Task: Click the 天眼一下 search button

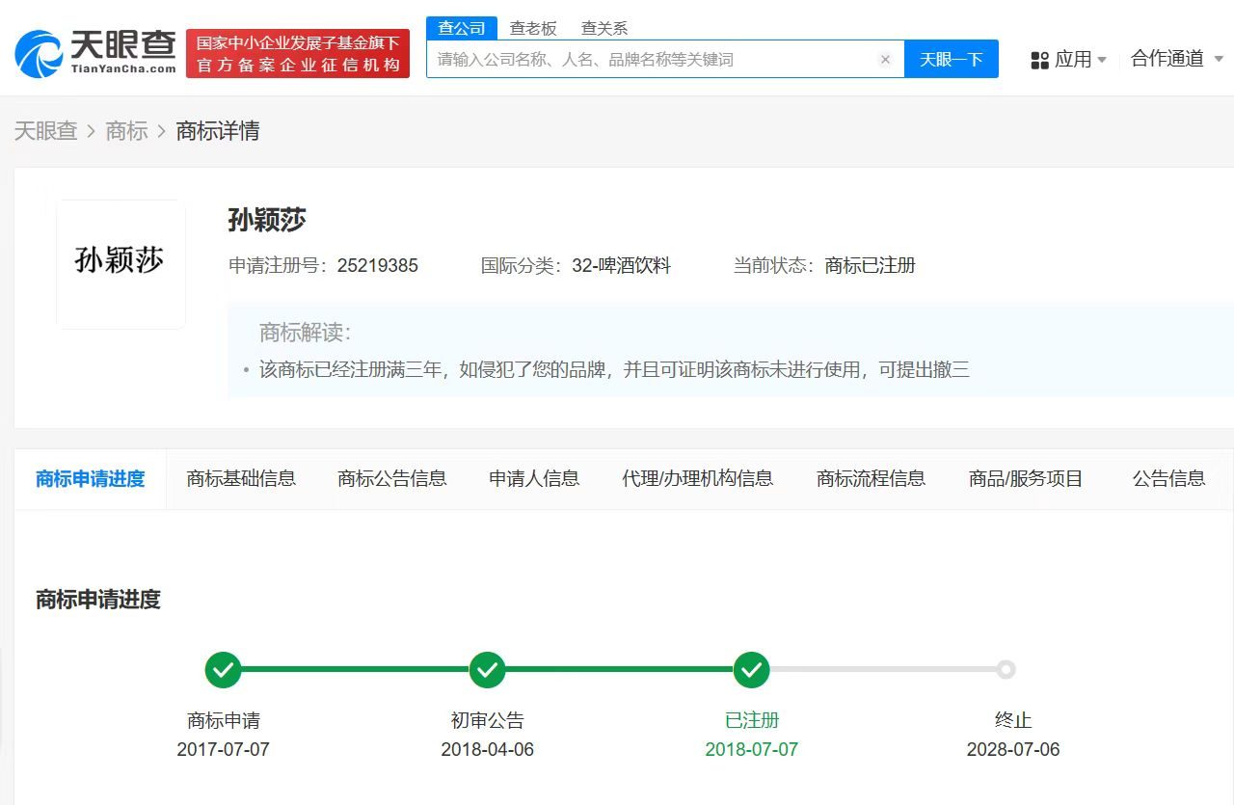Action: point(951,59)
